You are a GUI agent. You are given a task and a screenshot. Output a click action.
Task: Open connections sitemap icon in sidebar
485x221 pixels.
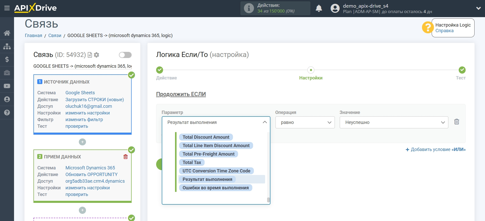click(7, 46)
